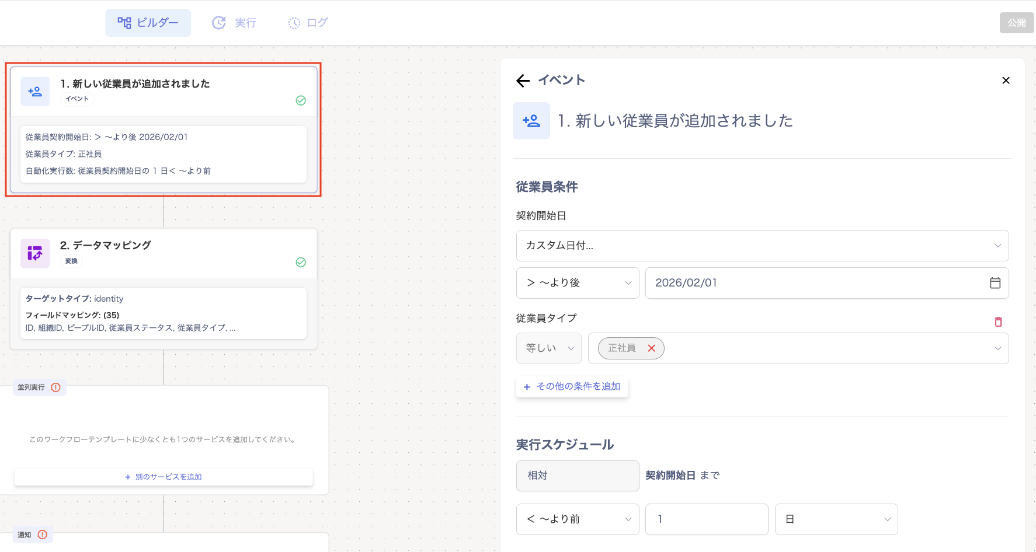Click the add-employee icon in the panel header
Viewport: 1036px width, 552px height.
coord(531,121)
